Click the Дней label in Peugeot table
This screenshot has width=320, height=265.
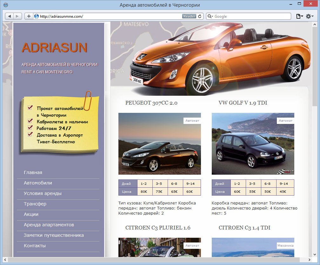[128, 184]
